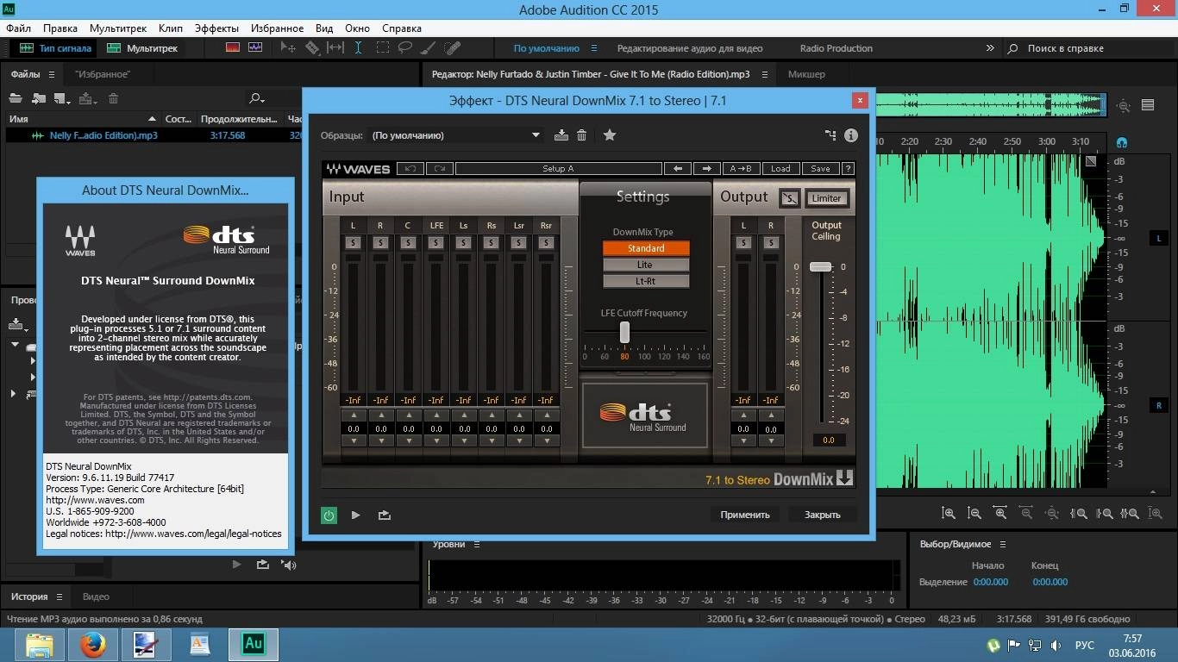The width and height of the screenshot is (1178, 662).
Task: Click Waves redo arrow button
Action: [439, 169]
